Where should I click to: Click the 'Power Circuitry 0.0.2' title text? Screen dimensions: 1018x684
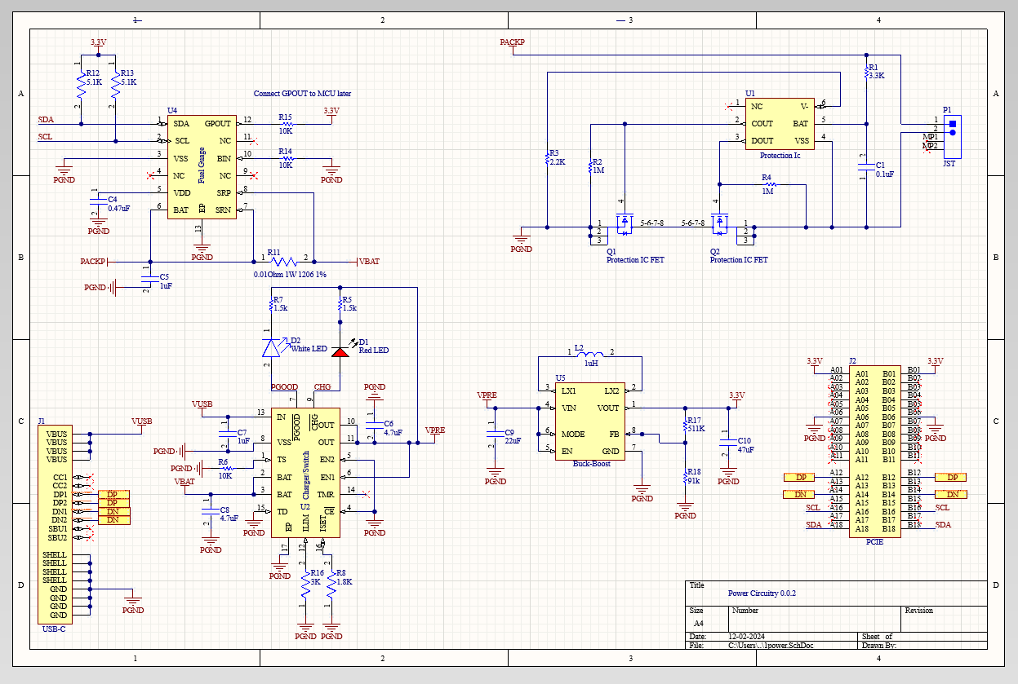coord(761,594)
